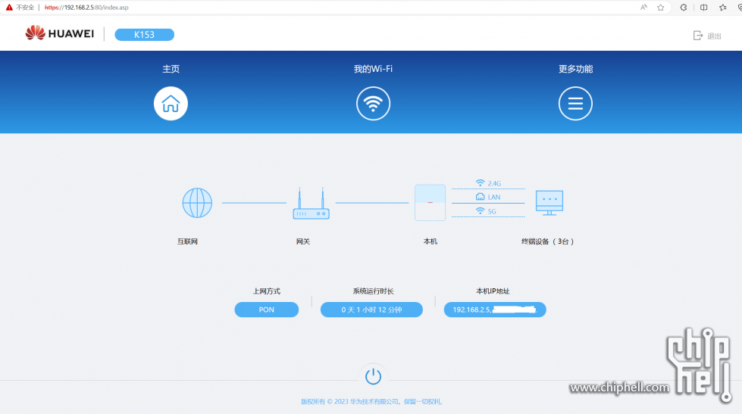Viewport: 742px width, 414px height.
Task: Click the browser read aloud icon
Action: pos(643,8)
